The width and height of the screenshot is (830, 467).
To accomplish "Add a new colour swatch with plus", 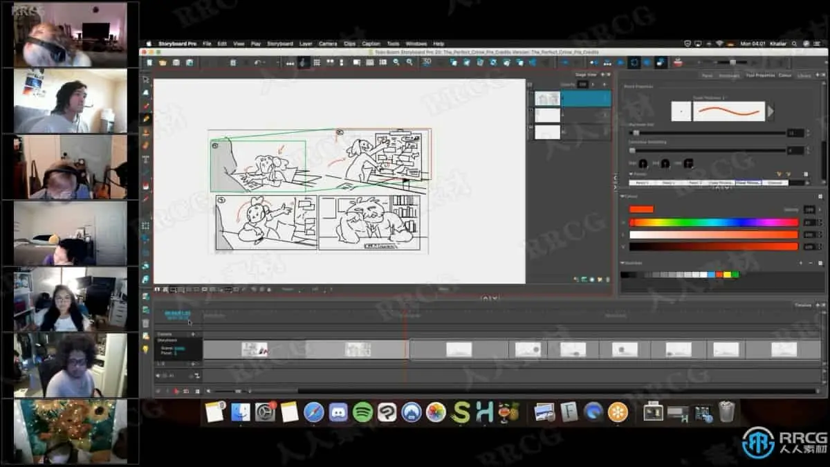I will [801, 264].
